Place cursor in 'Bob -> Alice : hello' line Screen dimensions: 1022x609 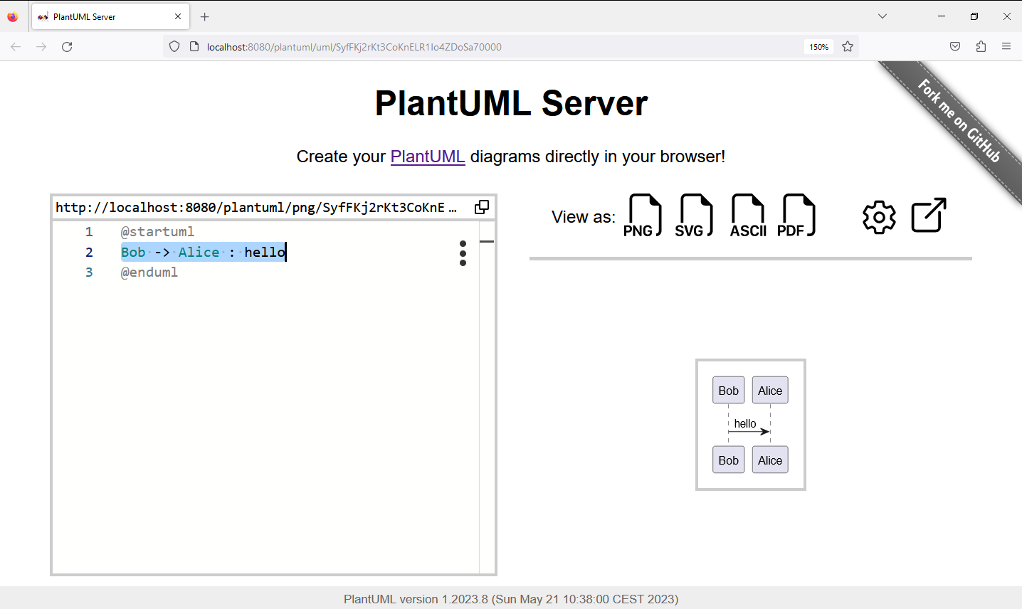[204, 253]
